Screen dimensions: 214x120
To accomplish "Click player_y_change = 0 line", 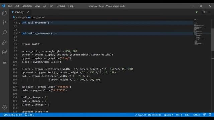I will tap(35, 105).
